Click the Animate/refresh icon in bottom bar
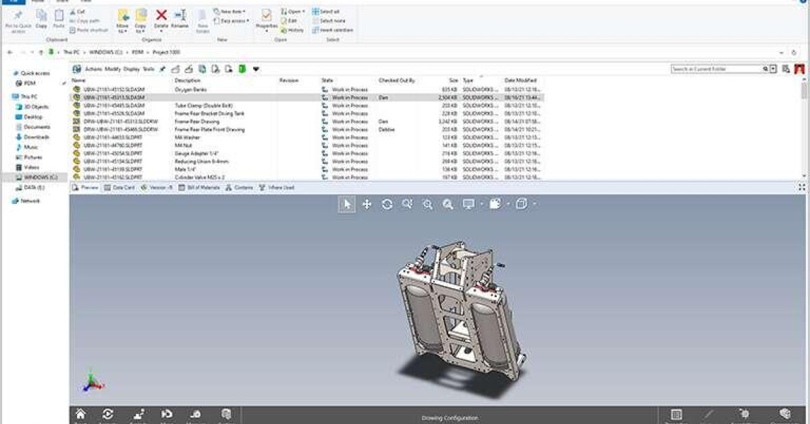 click(x=108, y=415)
